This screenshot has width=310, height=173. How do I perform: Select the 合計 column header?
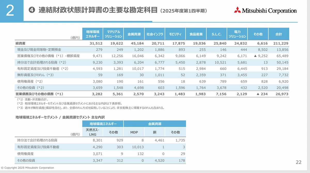pos(279,34)
